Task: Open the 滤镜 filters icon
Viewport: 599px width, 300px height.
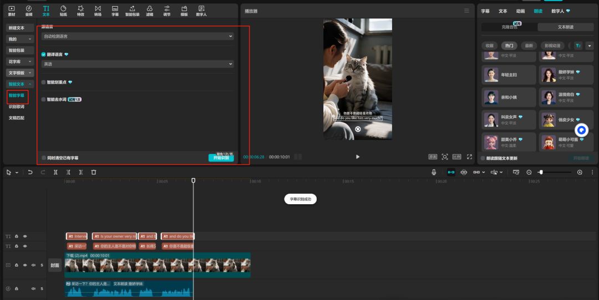Action: (x=149, y=11)
